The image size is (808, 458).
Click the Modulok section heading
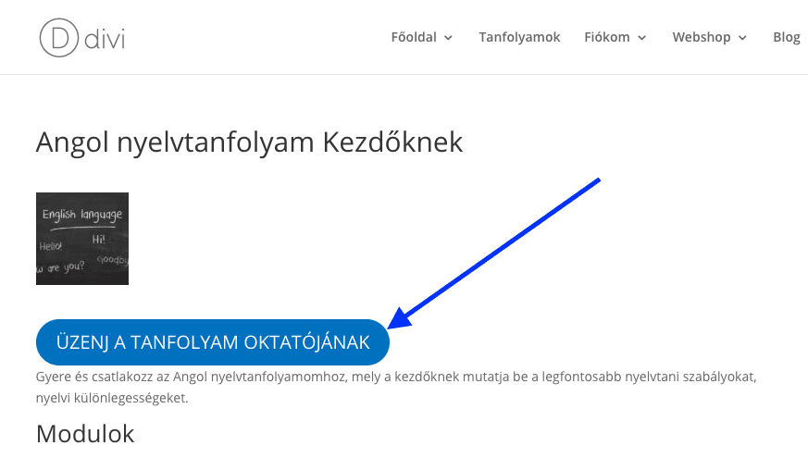pyautogui.click(x=85, y=433)
